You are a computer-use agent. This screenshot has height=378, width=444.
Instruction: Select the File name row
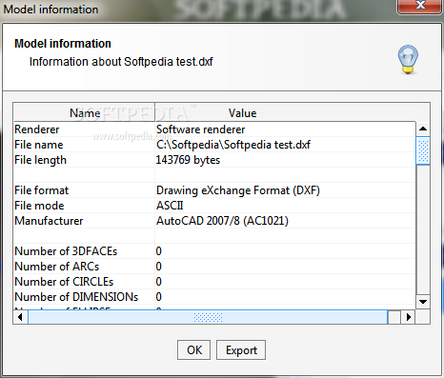pos(214,145)
